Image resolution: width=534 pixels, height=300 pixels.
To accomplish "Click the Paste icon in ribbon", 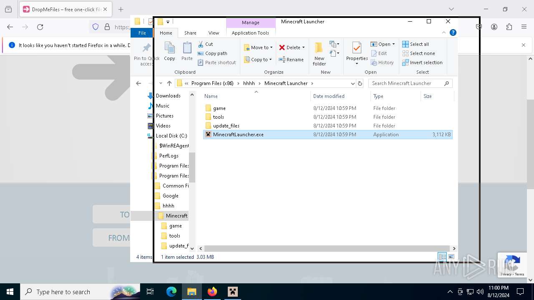I will (x=187, y=52).
